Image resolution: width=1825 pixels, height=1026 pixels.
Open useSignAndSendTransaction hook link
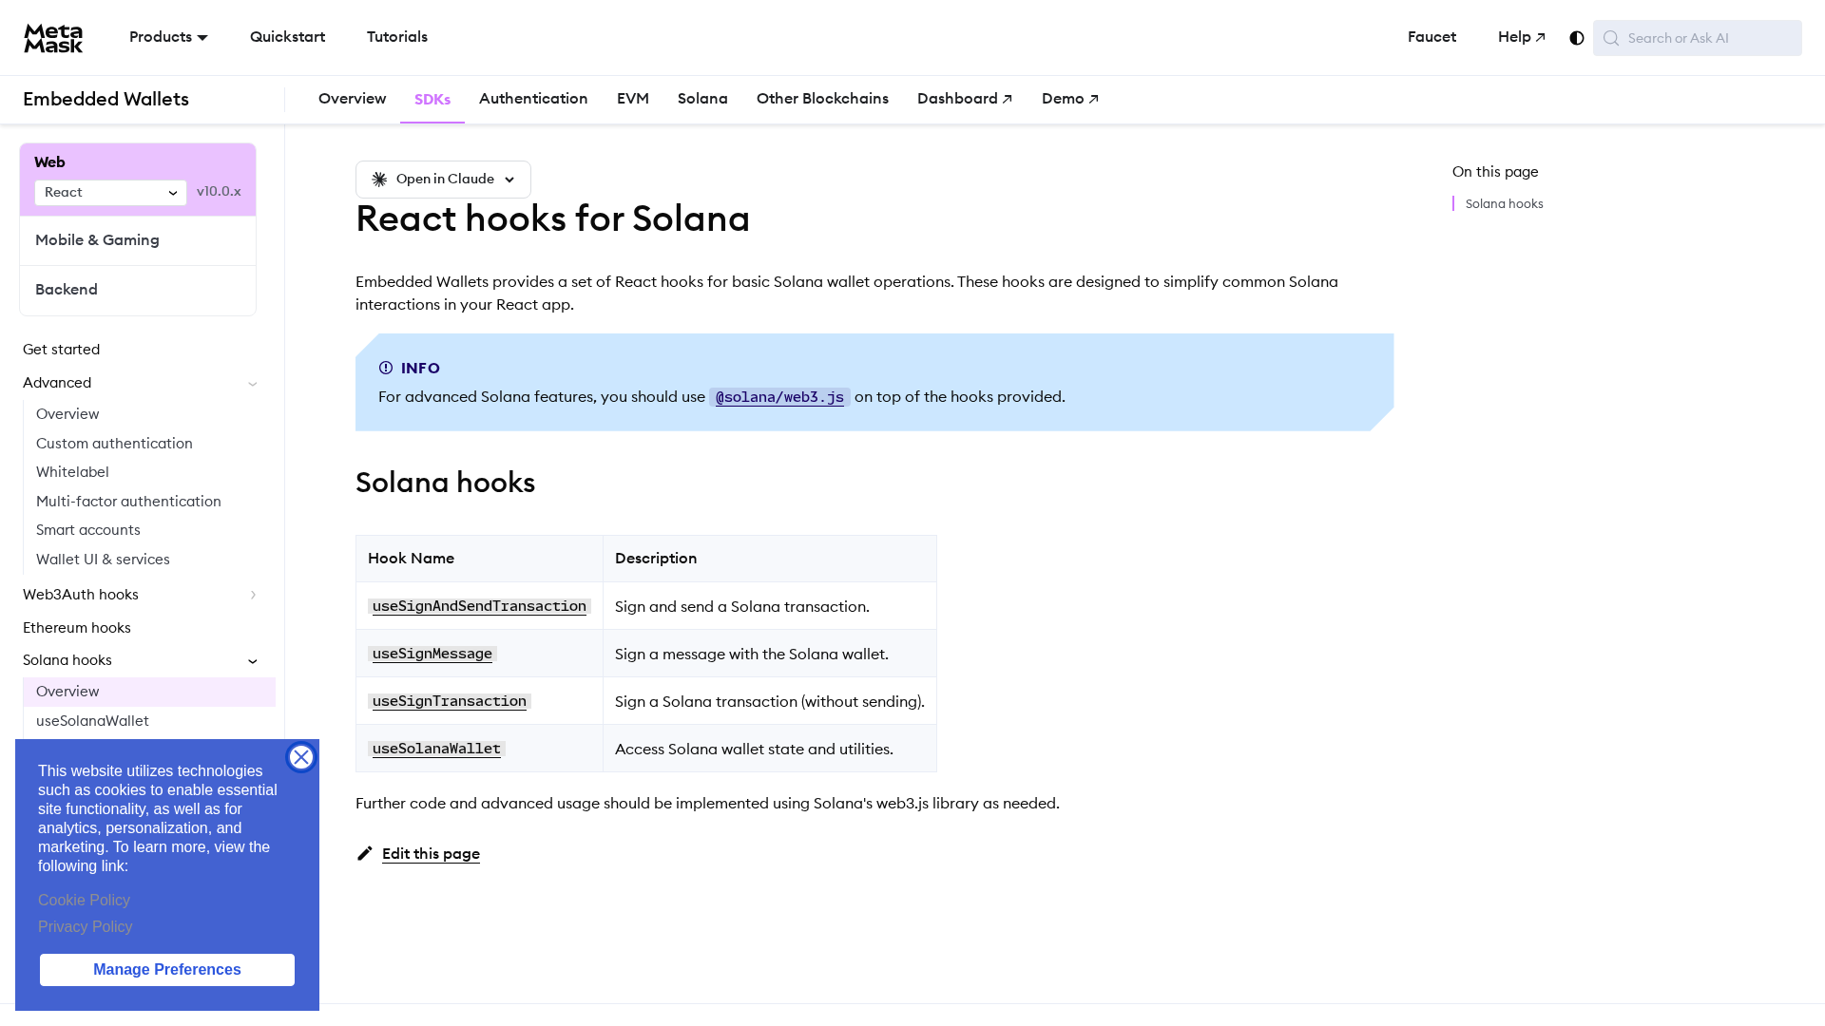coord(479,606)
